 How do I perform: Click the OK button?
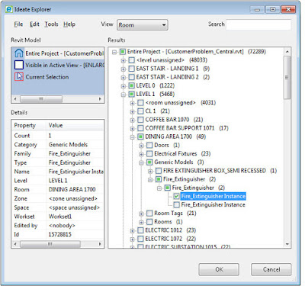(x=219, y=269)
